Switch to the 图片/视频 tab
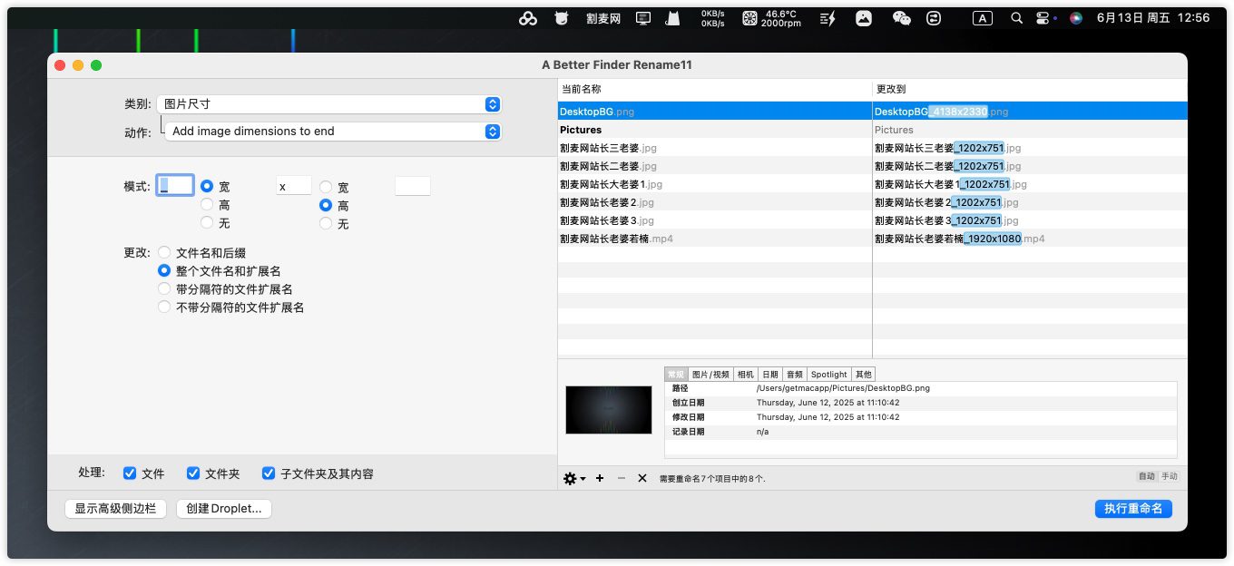Screen dimensions: 1234x566 tap(710, 374)
